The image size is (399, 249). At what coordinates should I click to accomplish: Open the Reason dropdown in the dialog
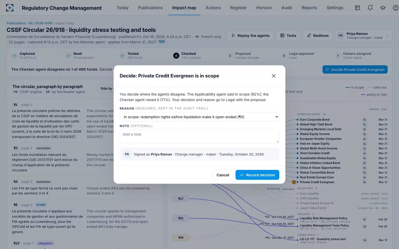pos(199,117)
